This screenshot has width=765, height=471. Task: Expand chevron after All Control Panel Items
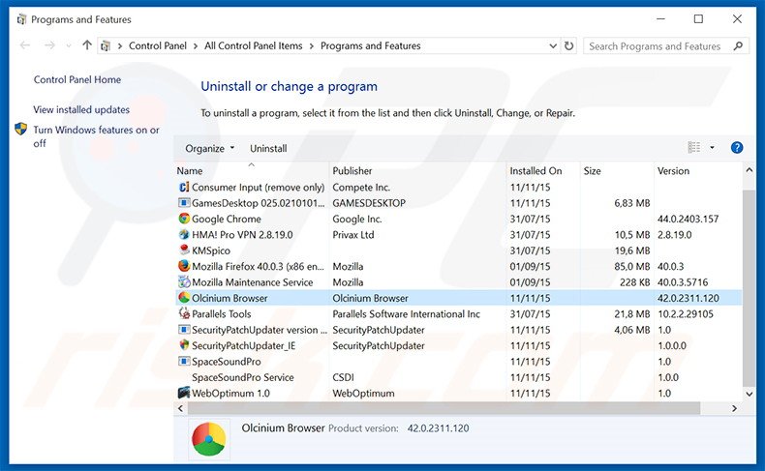[x=311, y=45]
